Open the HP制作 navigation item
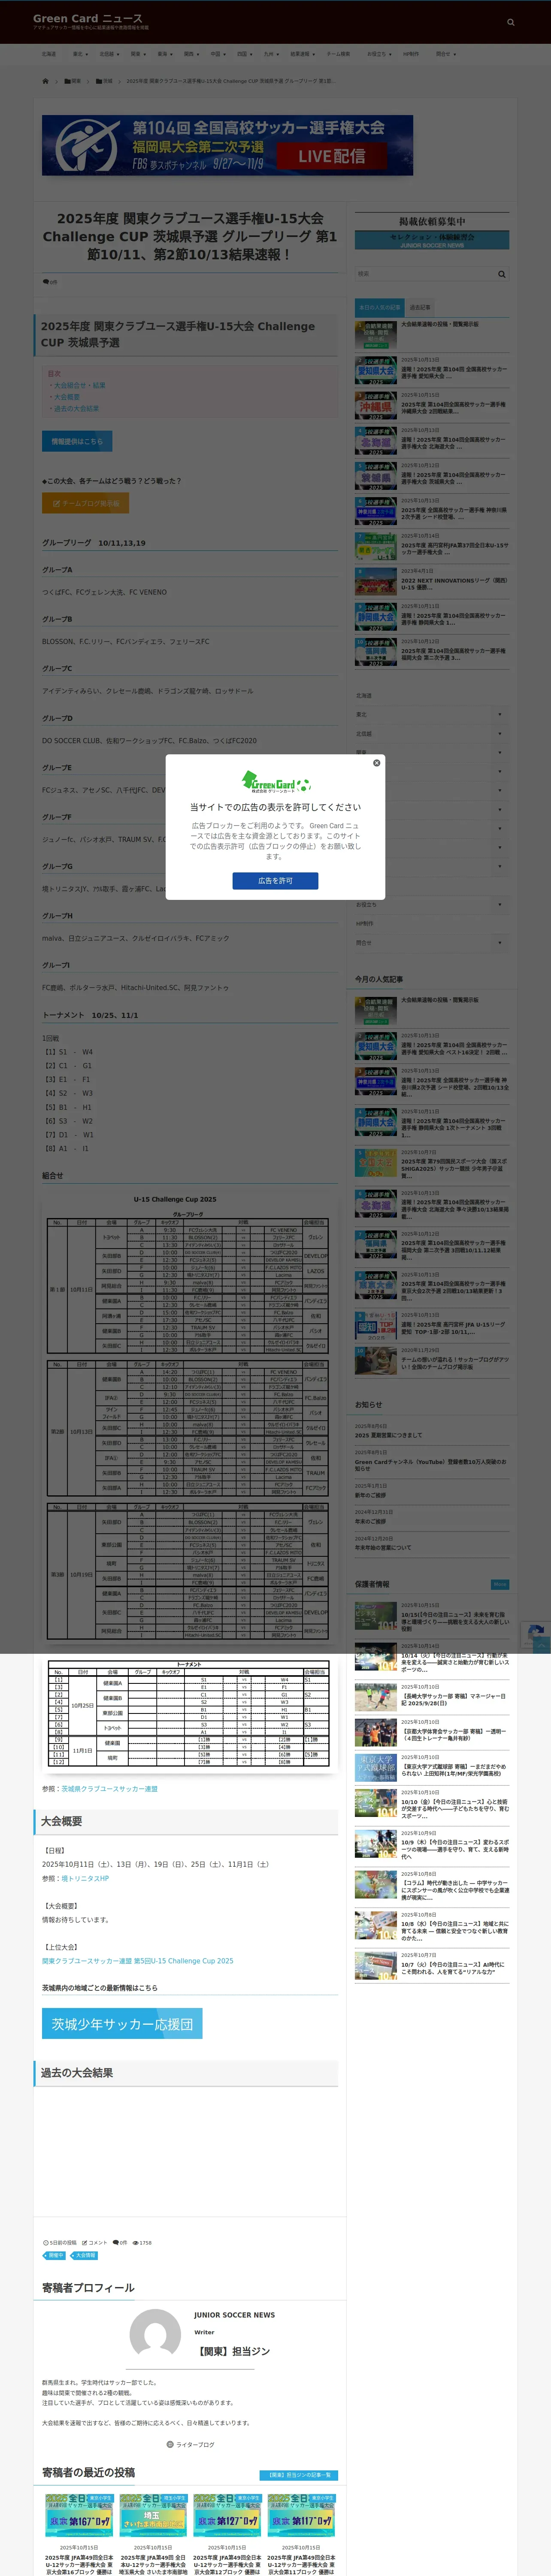This screenshot has width=551, height=2576. 411,54
